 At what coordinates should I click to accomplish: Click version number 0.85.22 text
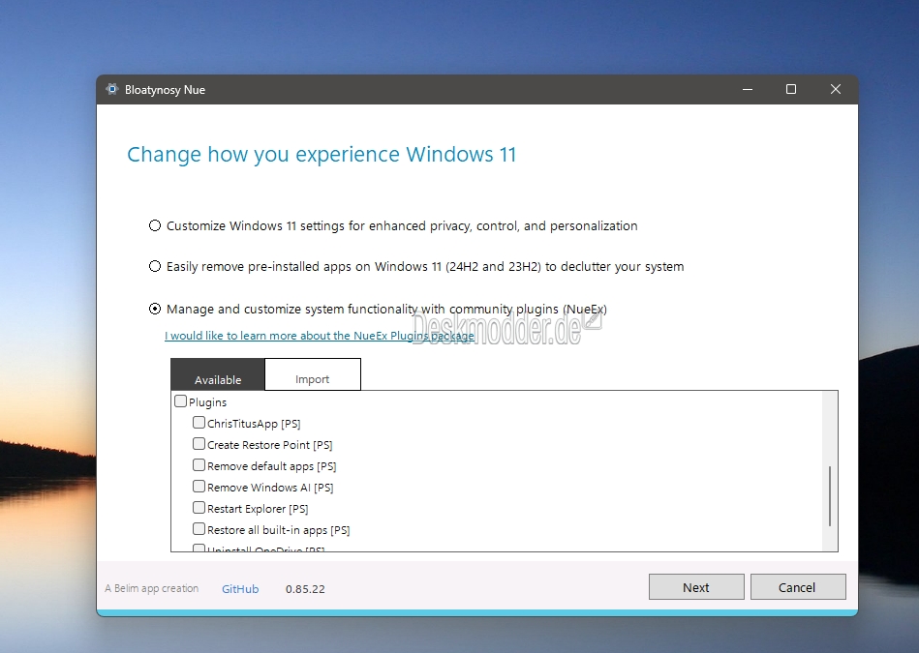pos(305,589)
